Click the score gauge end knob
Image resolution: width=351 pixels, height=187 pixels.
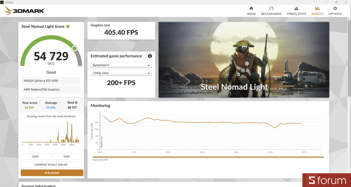click(x=75, y=48)
